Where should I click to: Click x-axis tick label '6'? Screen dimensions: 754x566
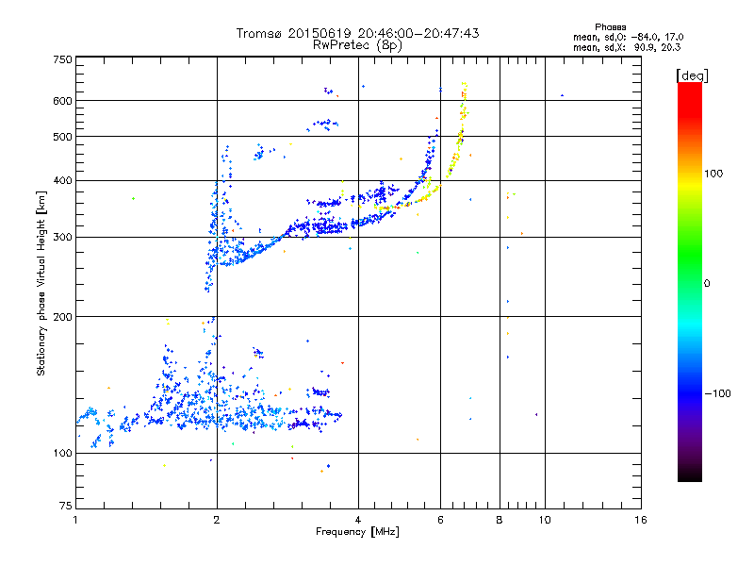click(x=440, y=520)
